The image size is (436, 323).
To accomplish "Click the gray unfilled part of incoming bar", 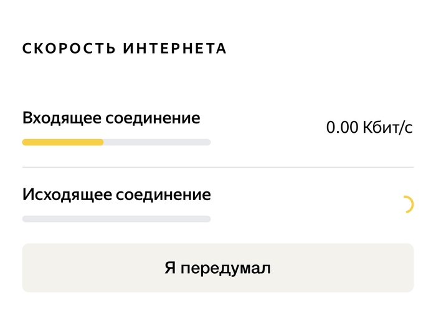I will click(157, 142).
